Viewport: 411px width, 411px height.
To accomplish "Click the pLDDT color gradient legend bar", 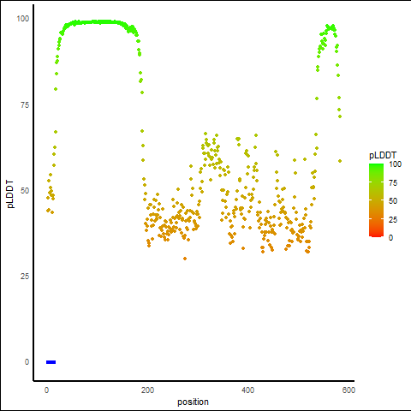I will [x=376, y=200].
